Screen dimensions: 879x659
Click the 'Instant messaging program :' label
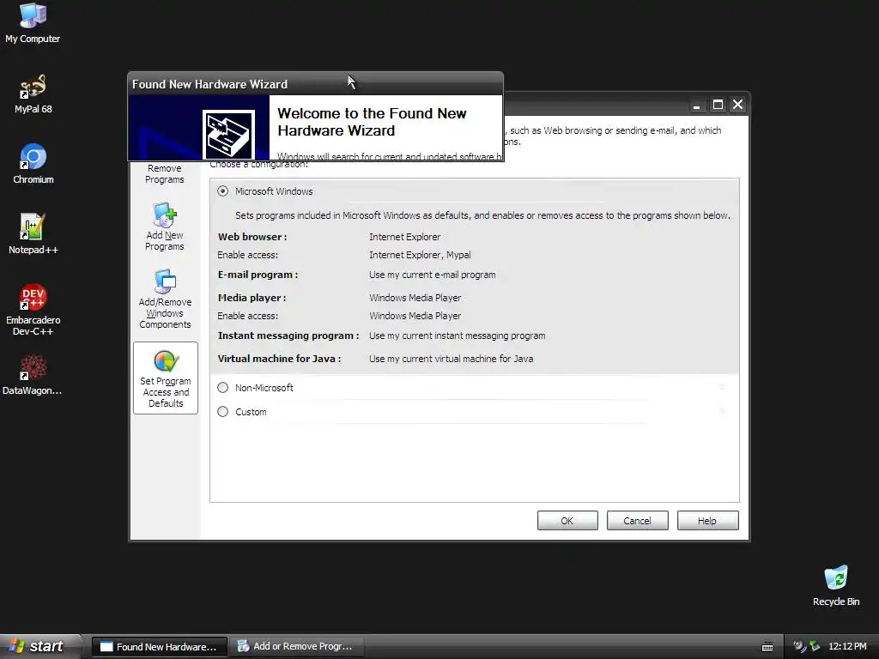[x=288, y=336]
